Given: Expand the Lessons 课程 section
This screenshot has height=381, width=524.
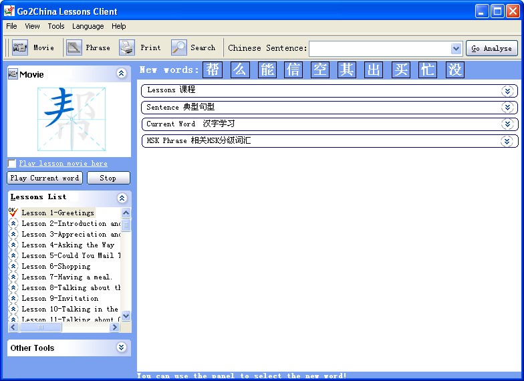Looking at the screenshot, I should [507, 91].
